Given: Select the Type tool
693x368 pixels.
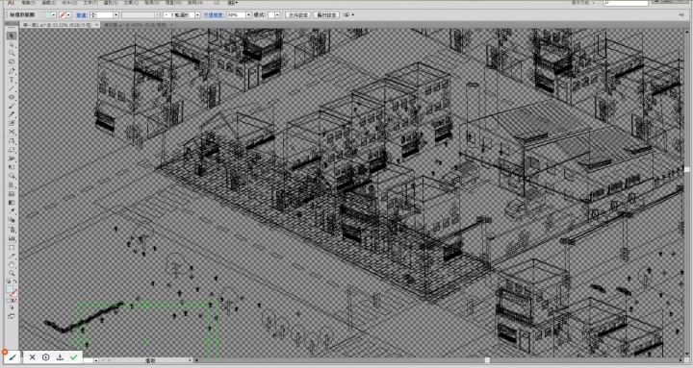Looking at the screenshot, I should click(x=12, y=80).
